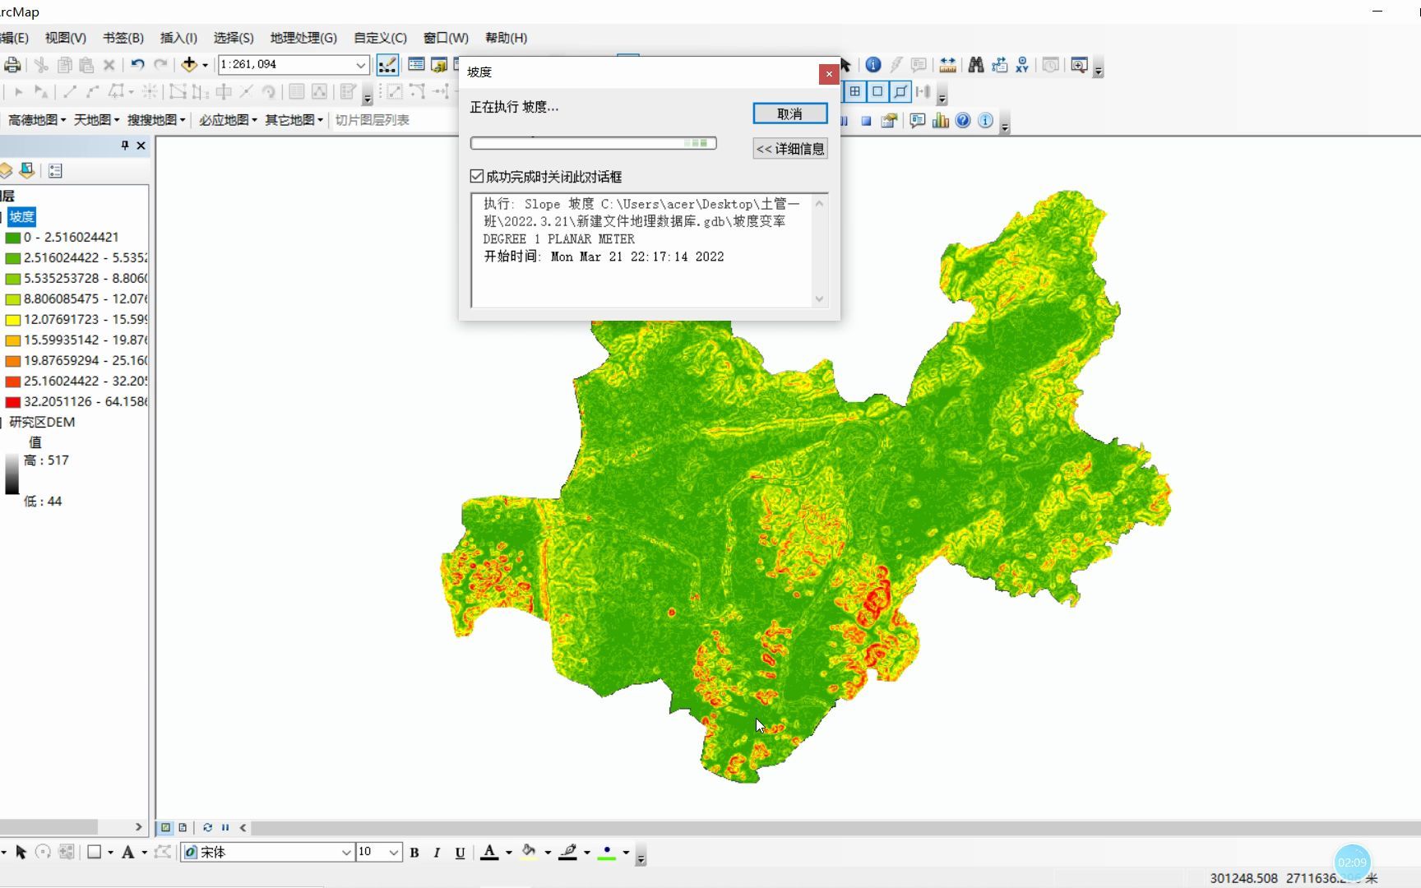Viewport: 1421px width, 888px height.
Task: Toggle Bold in the Draw toolbar
Action: point(414,853)
